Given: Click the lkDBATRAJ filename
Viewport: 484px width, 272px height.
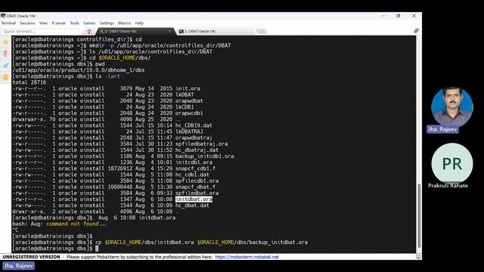Looking at the screenshot, I should click(x=189, y=131).
